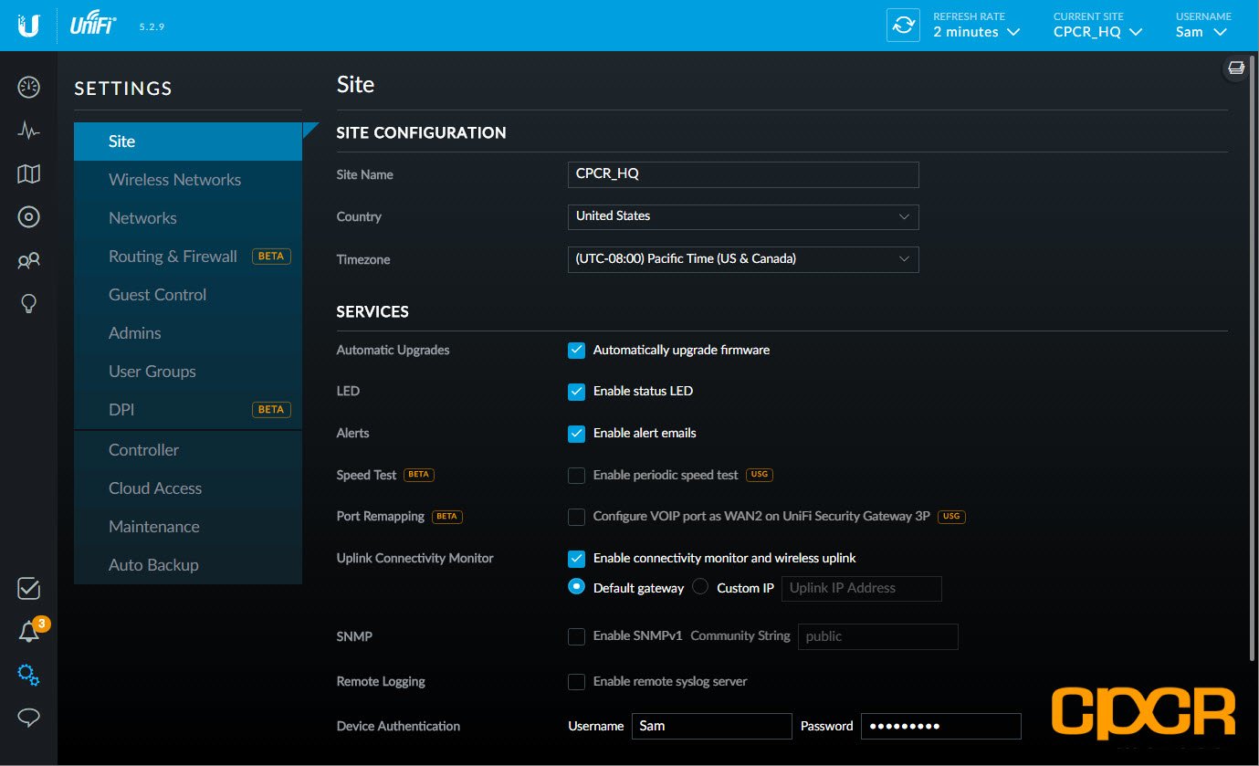Open the Clients people icon
Viewport: 1259px width, 766px height.
pyautogui.click(x=28, y=261)
